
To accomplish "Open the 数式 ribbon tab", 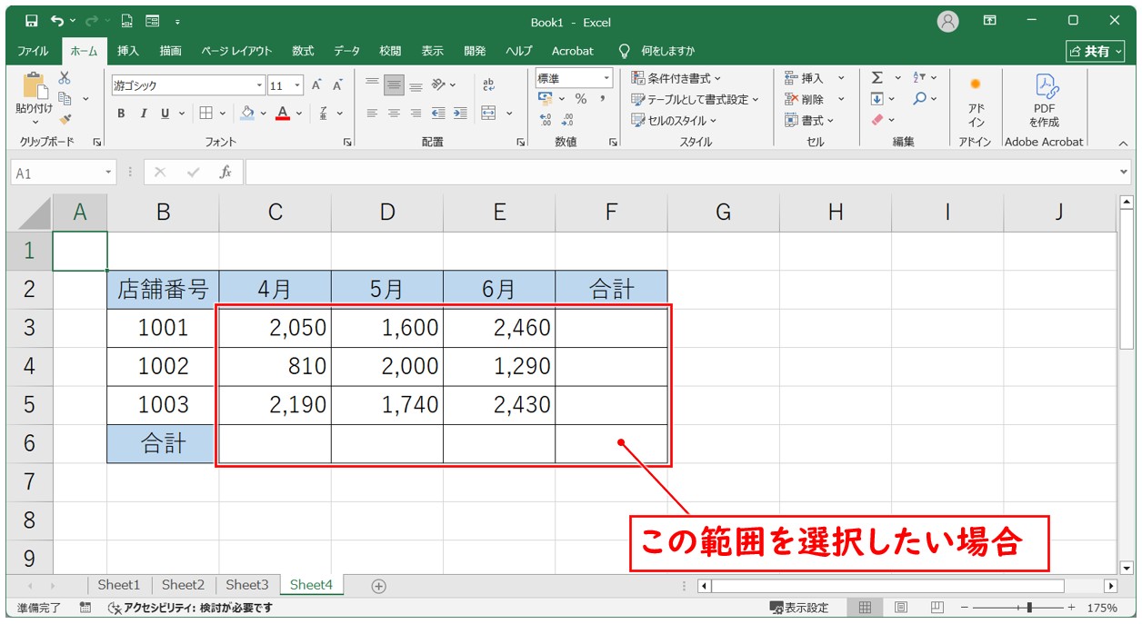I will tap(303, 51).
